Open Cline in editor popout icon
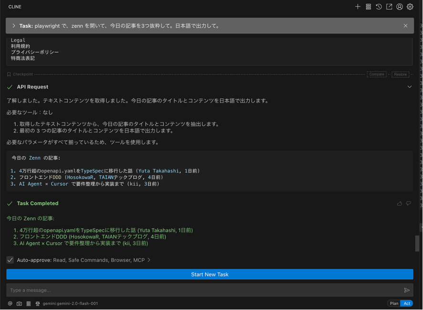 coord(389,7)
